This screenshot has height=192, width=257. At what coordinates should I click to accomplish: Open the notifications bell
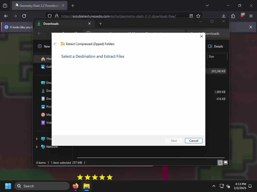tap(250, 186)
